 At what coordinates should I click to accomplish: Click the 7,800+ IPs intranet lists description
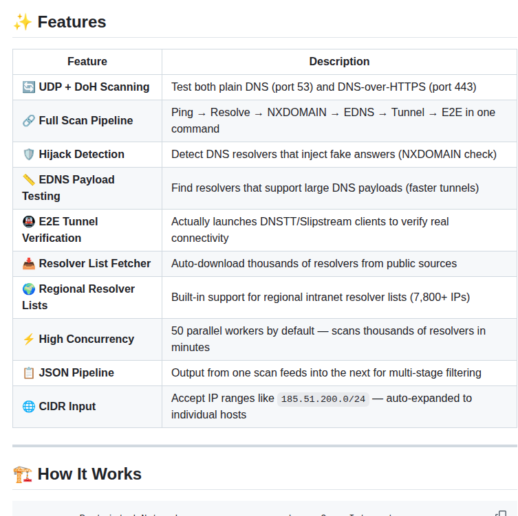click(x=321, y=298)
